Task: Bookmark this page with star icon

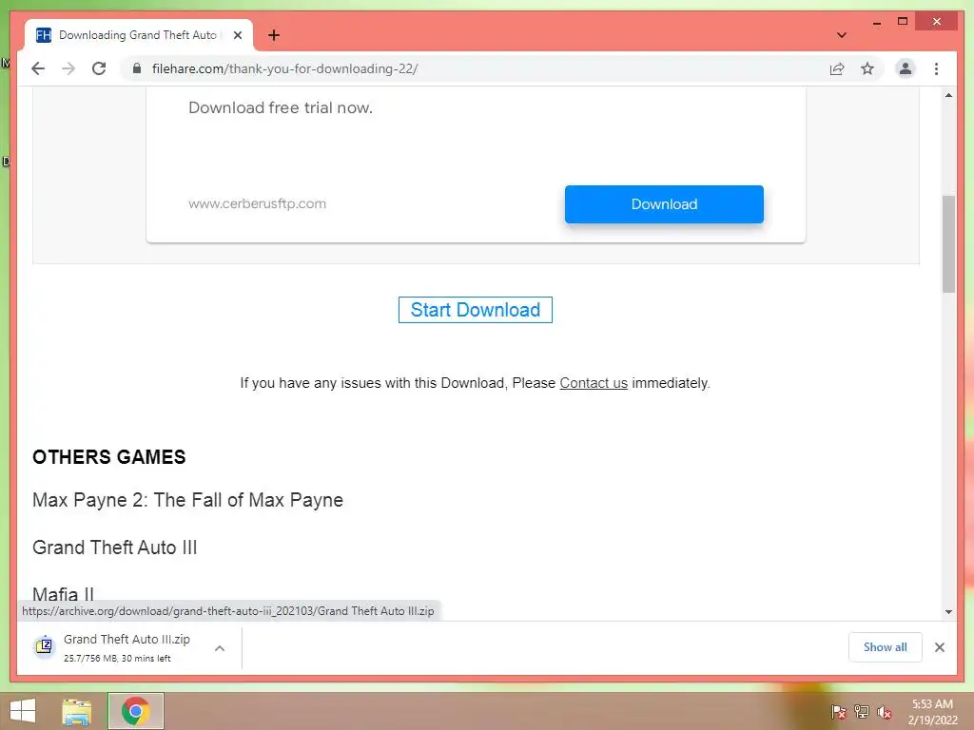Action: click(x=867, y=68)
